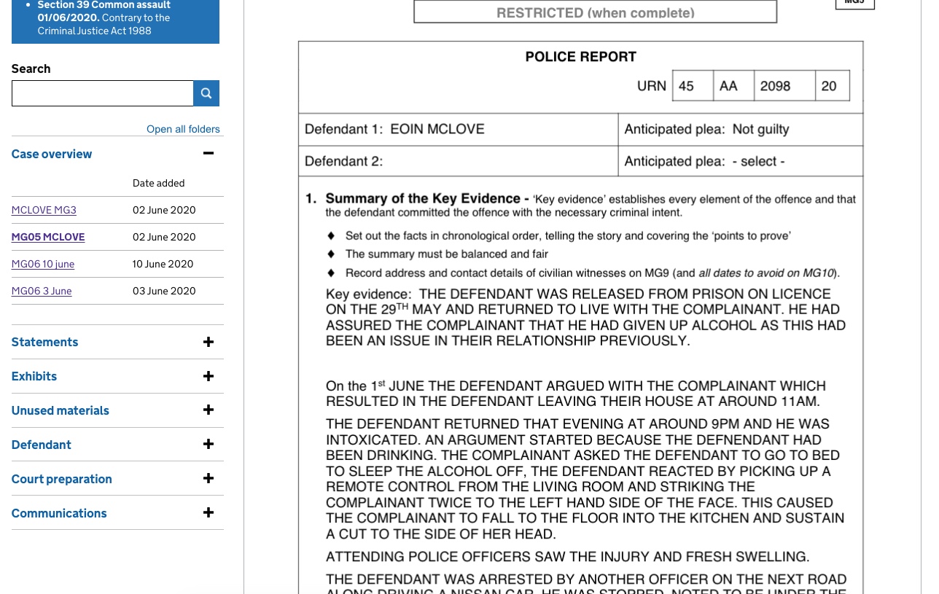Click the Unused materials section heading
This screenshot has height=594, width=939.
click(61, 410)
